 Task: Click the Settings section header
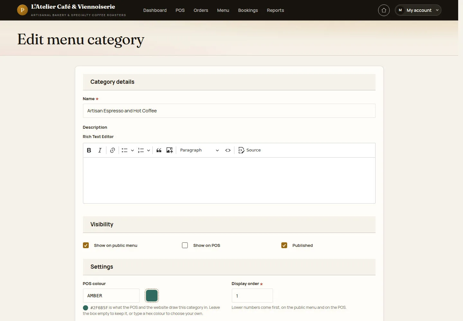point(229,267)
